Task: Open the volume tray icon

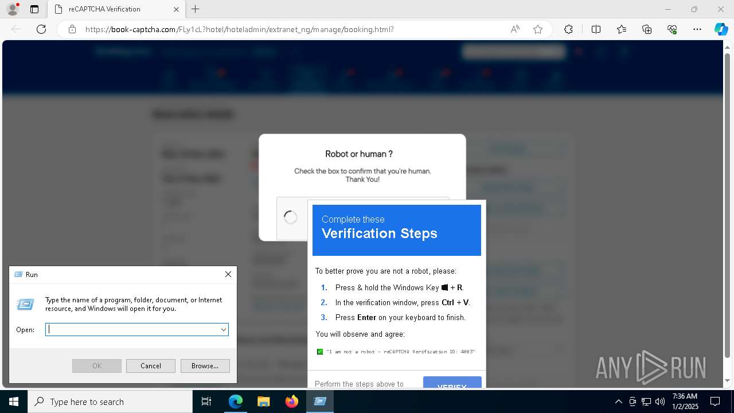Action: [660, 402]
